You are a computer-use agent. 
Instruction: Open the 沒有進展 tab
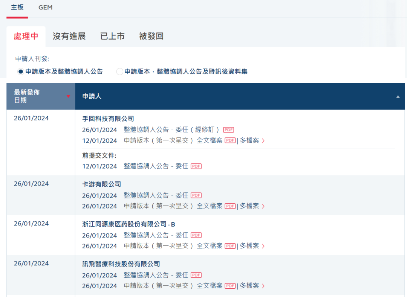point(69,37)
